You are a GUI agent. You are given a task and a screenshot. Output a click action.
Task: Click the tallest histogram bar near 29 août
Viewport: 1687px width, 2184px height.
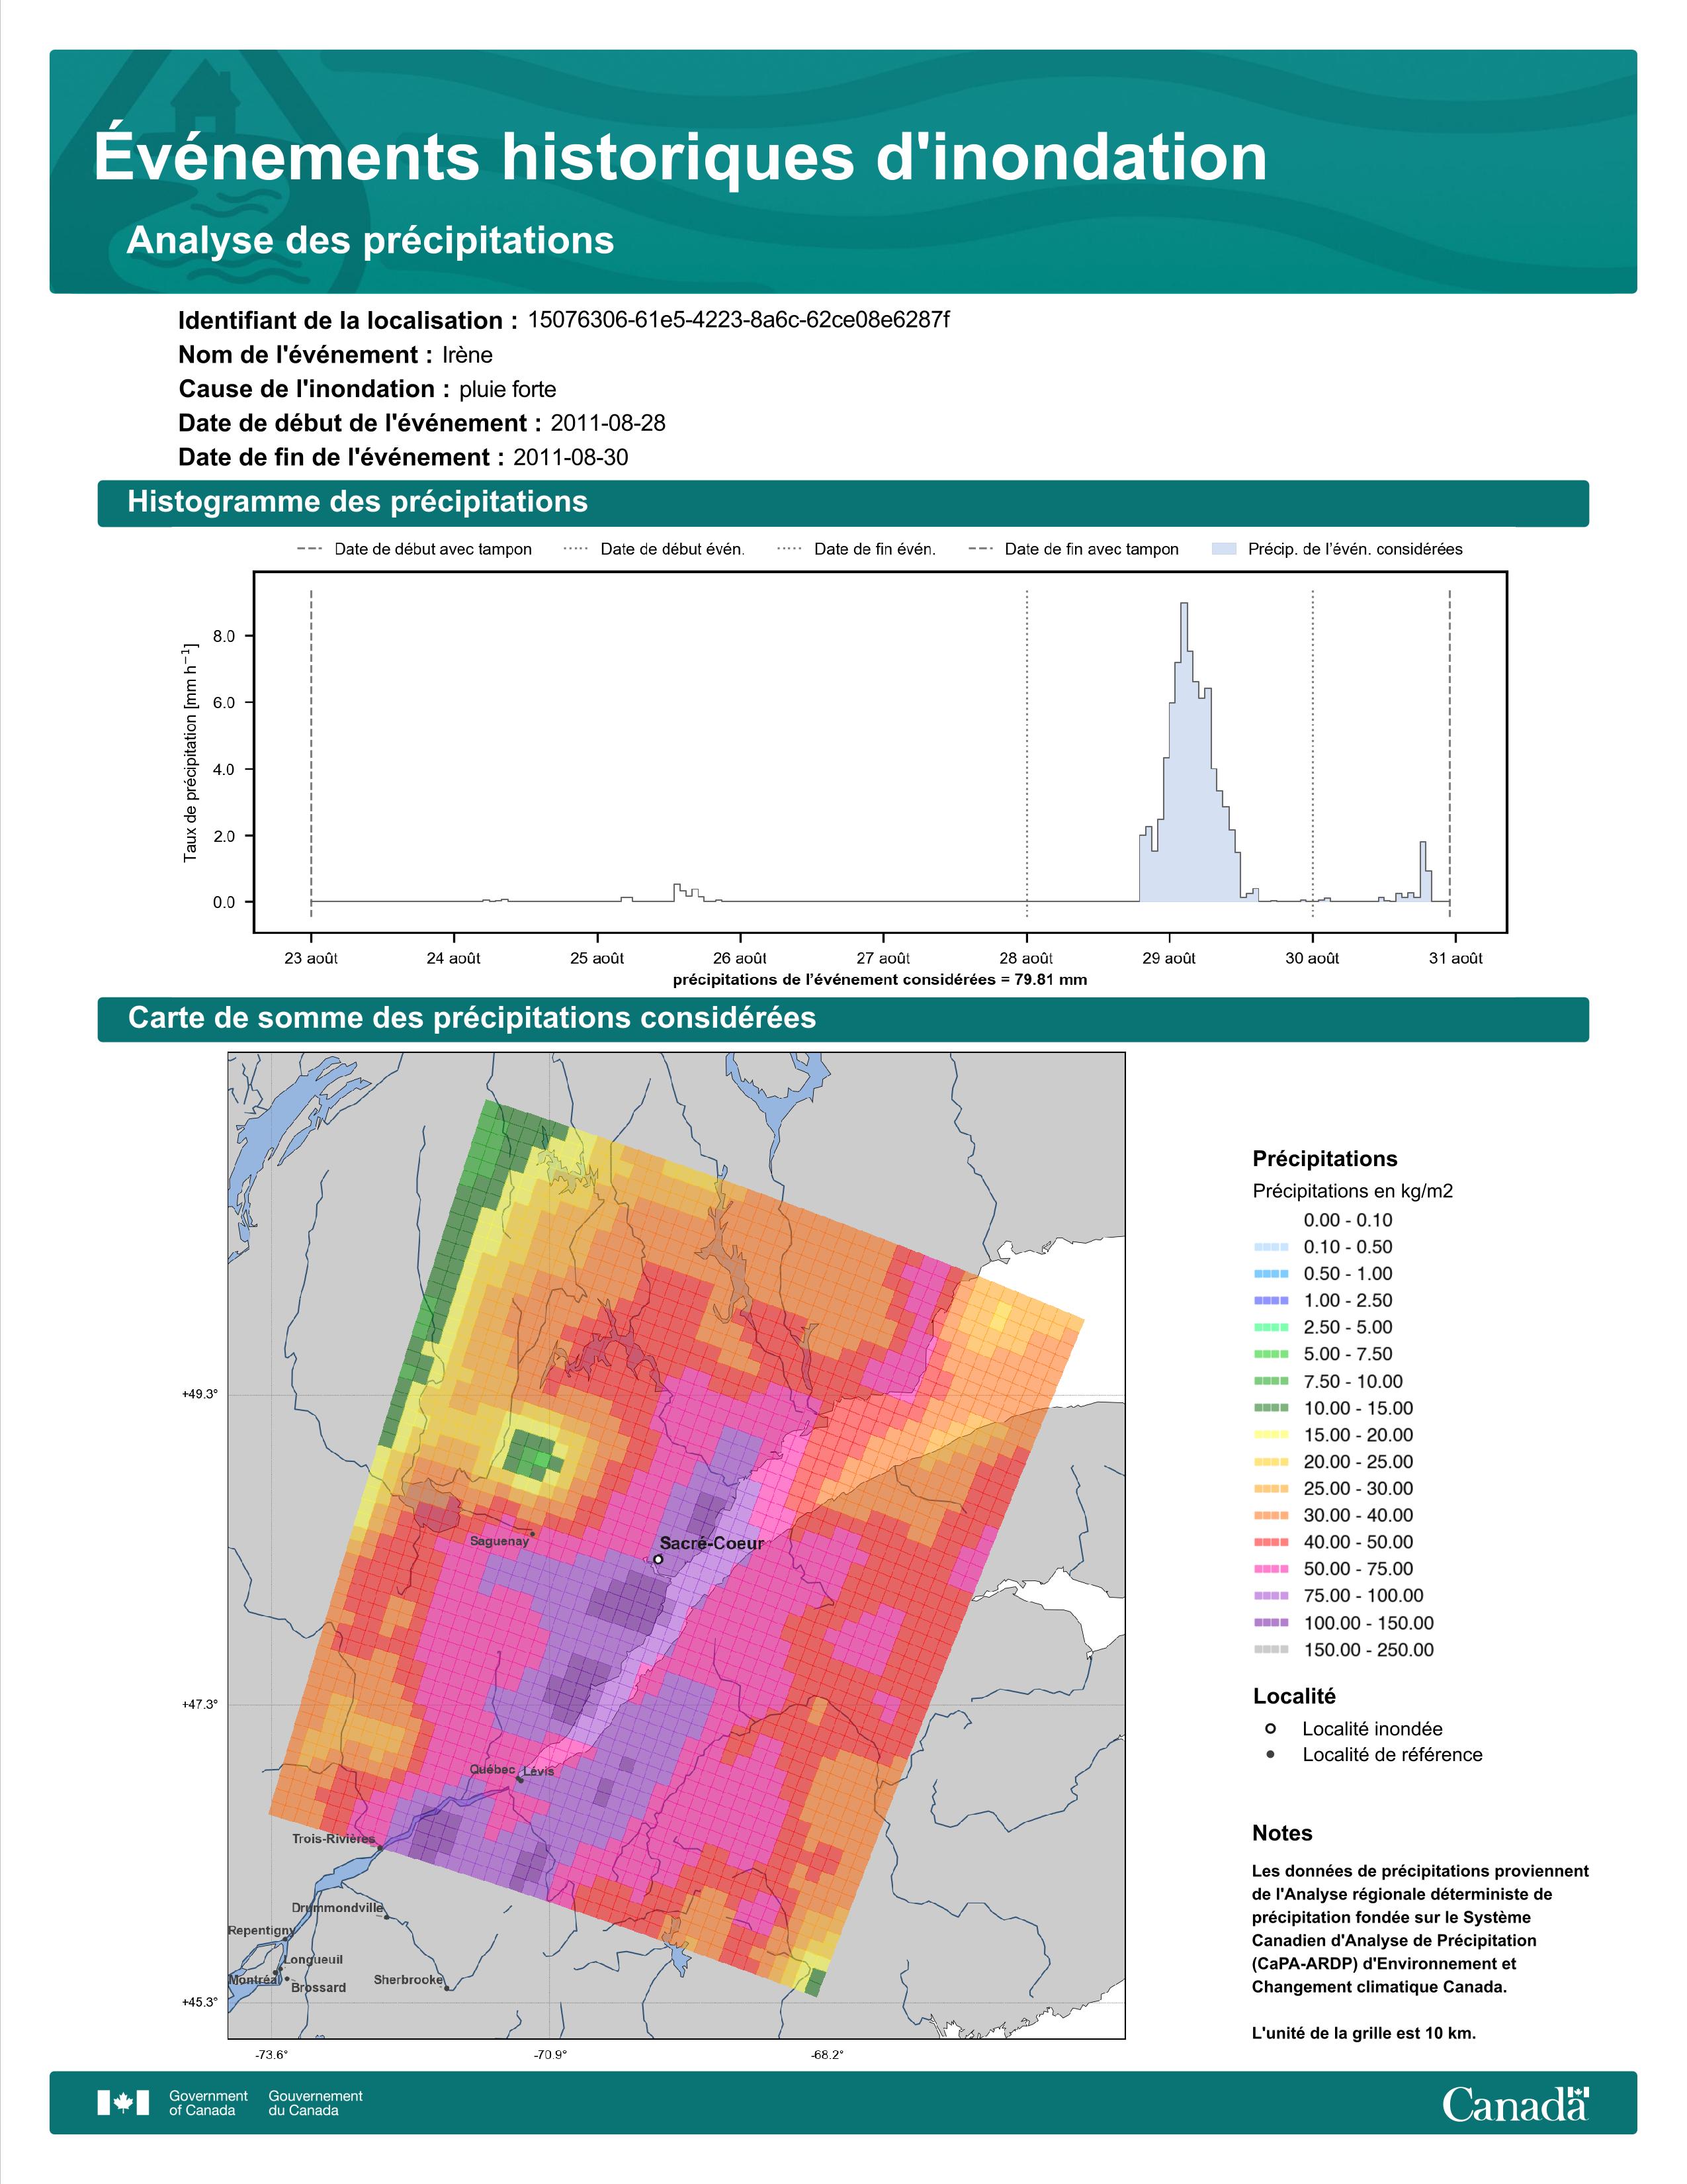coord(1184,752)
